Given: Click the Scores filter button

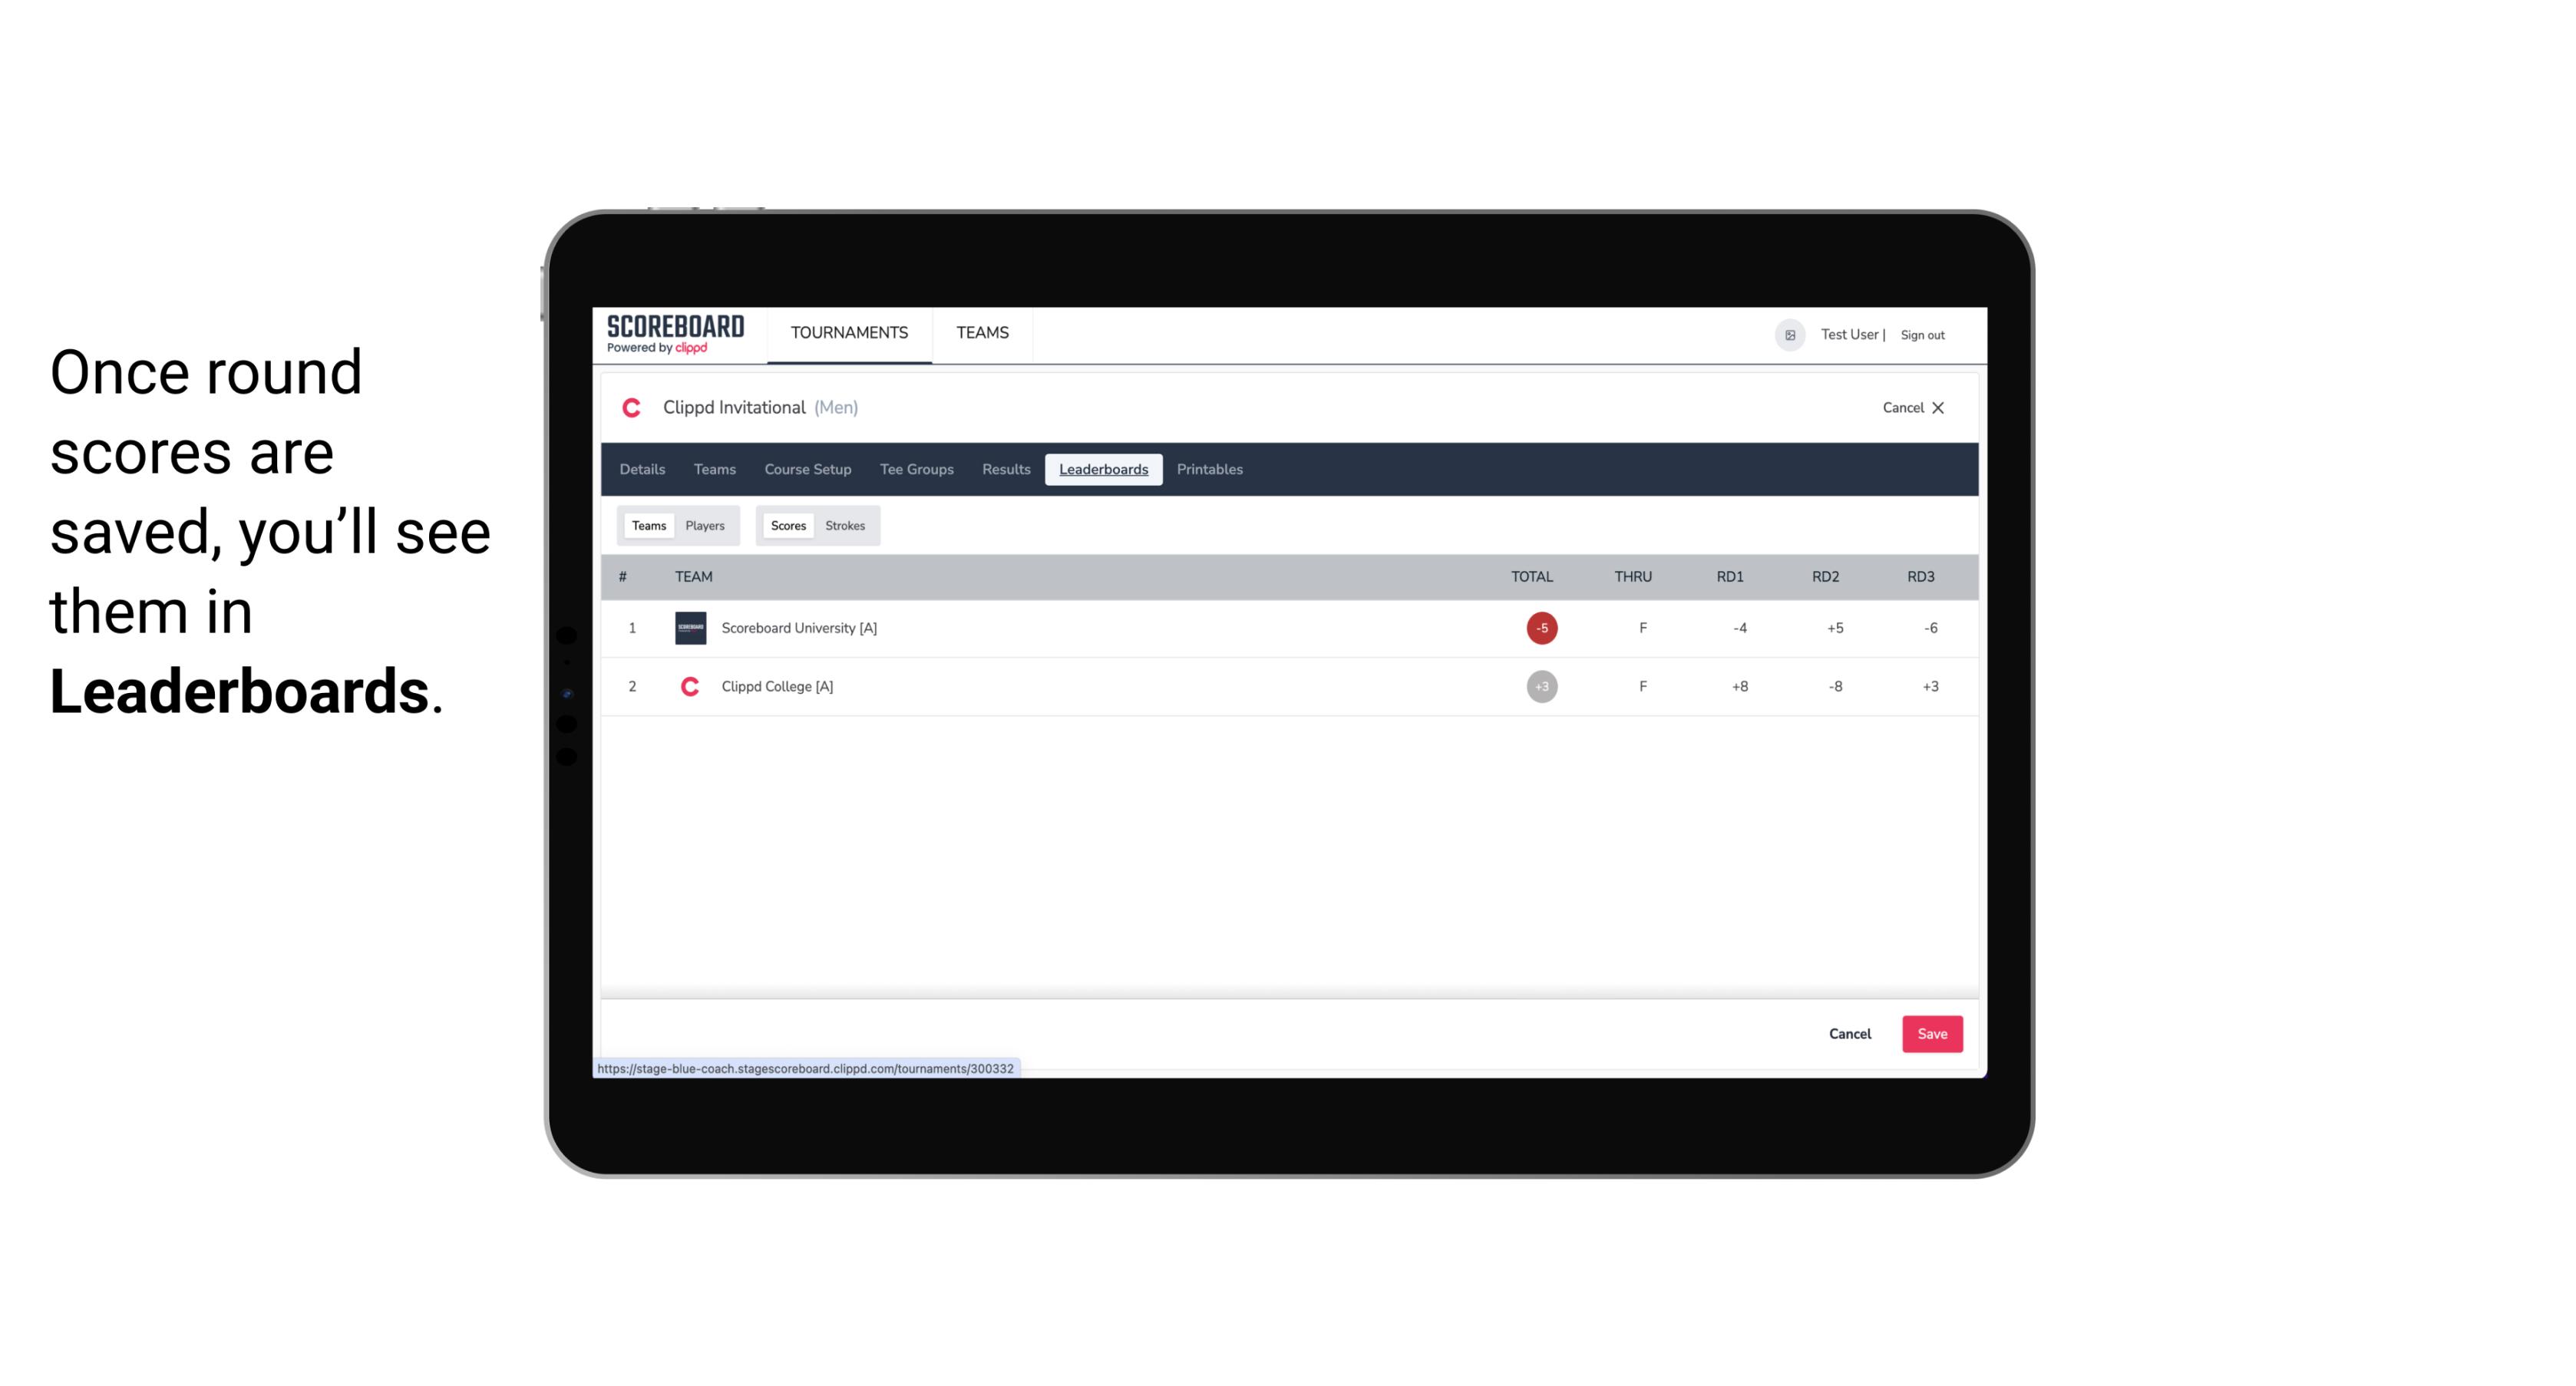Looking at the screenshot, I should point(787,526).
